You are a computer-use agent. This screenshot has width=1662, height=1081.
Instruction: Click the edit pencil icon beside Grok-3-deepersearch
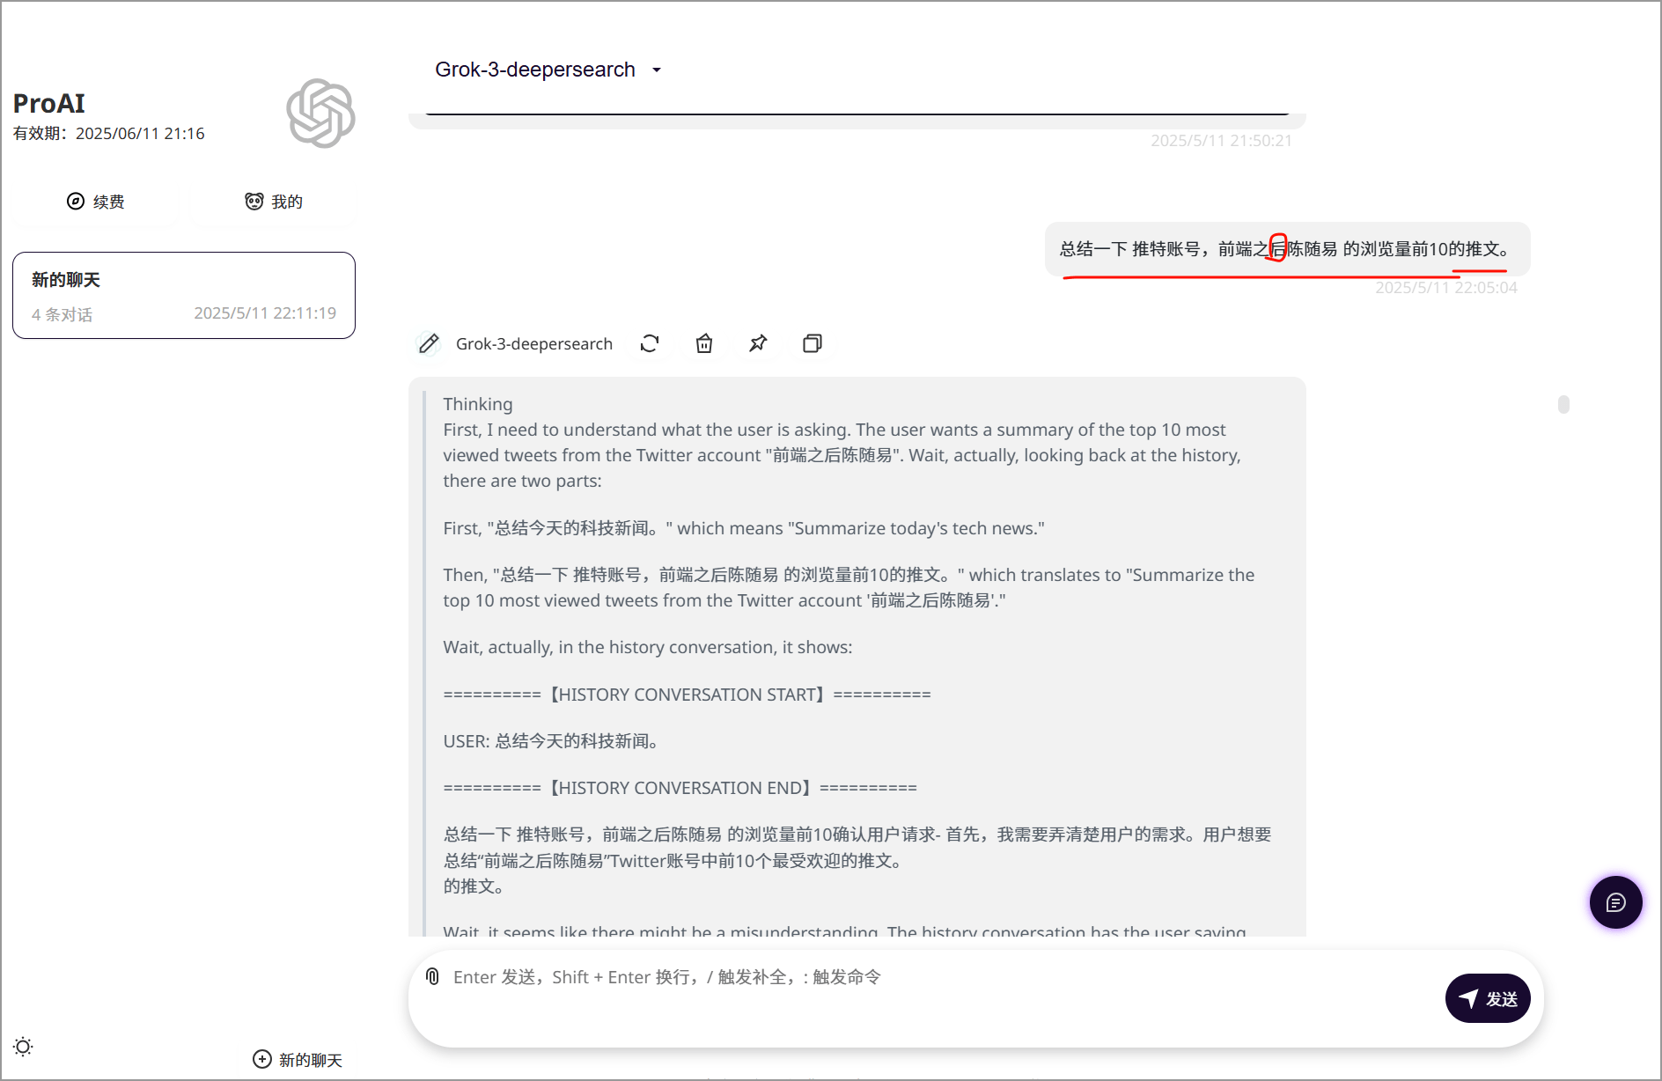coord(429,343)
